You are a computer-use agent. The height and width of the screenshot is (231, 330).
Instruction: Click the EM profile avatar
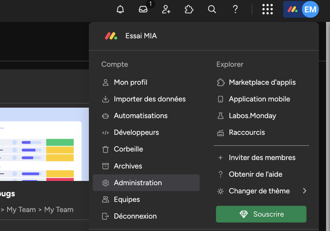pyautogui.click(x=310, y=9)
